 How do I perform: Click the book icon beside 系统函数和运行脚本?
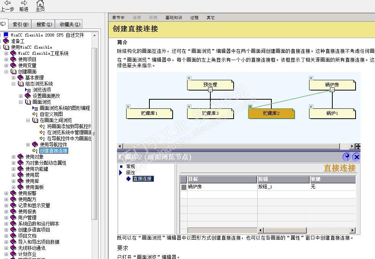[x=13, y=224]
